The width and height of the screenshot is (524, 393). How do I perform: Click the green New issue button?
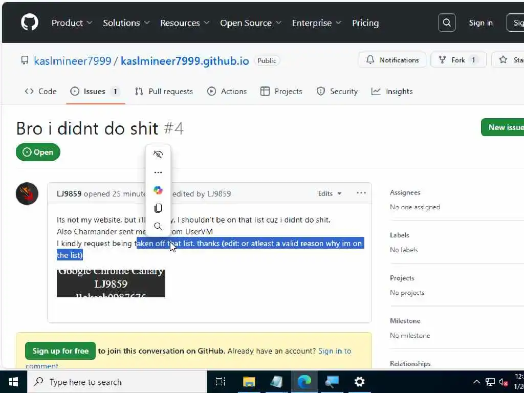(x=503, y=127)
